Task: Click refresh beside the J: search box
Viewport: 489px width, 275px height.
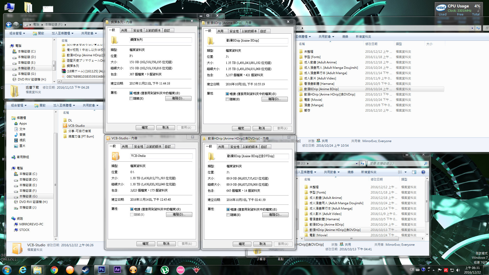Action: tap(362, 163)
